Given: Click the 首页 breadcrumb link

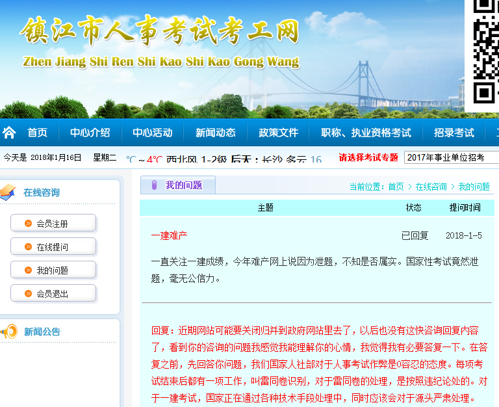Looking at the screenshot, I should tap(396, 187).
